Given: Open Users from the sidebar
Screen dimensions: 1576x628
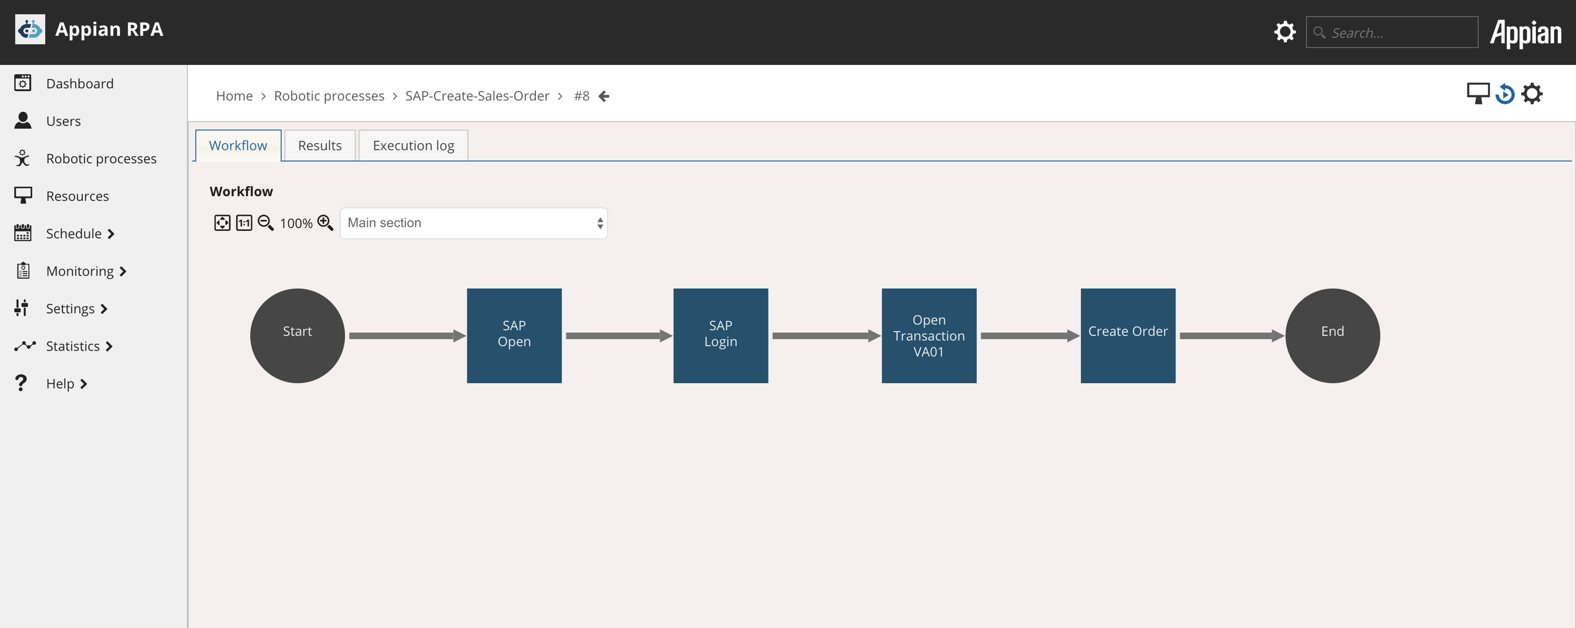Looking at the screenshot, I should (x=64, y=121).
